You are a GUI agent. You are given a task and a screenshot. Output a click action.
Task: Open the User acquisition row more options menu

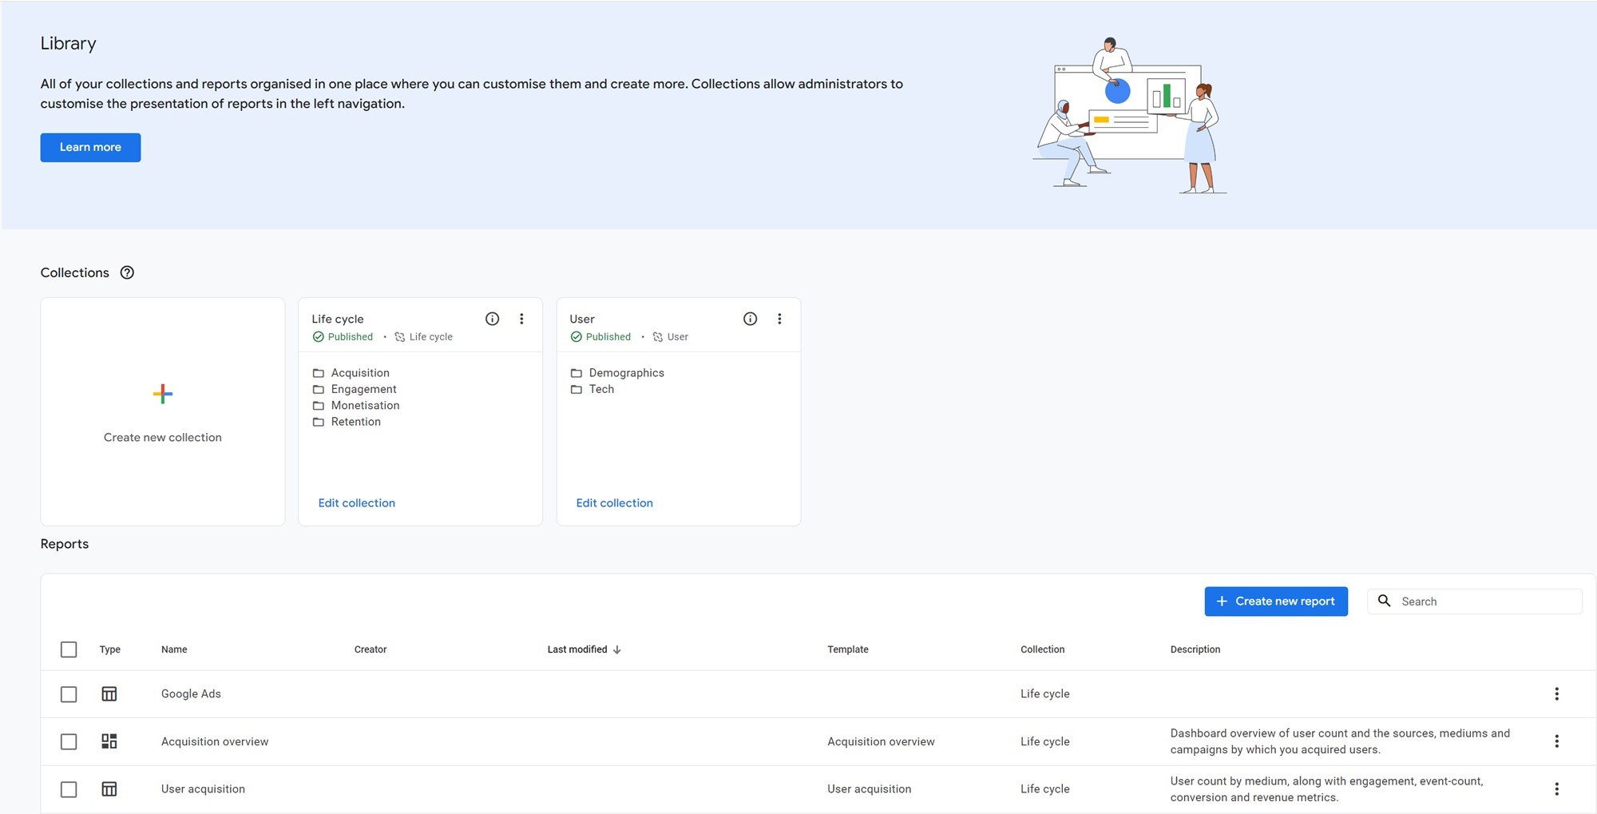coord(1556,789)
